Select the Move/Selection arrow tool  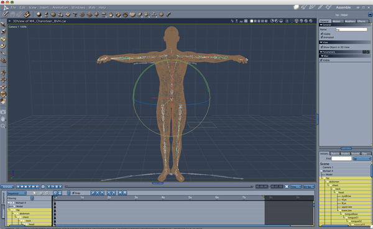coord(3,24)
